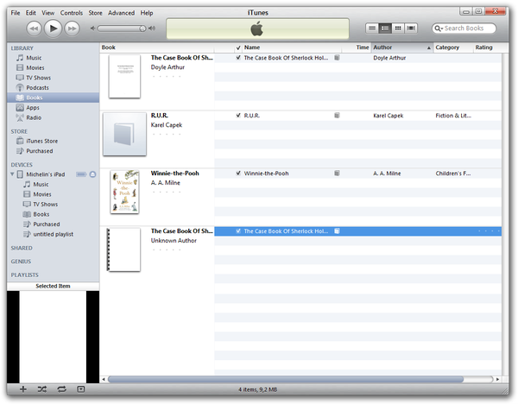
Task: Switch to Cover Flow view icon
Action: pos(411,28)
